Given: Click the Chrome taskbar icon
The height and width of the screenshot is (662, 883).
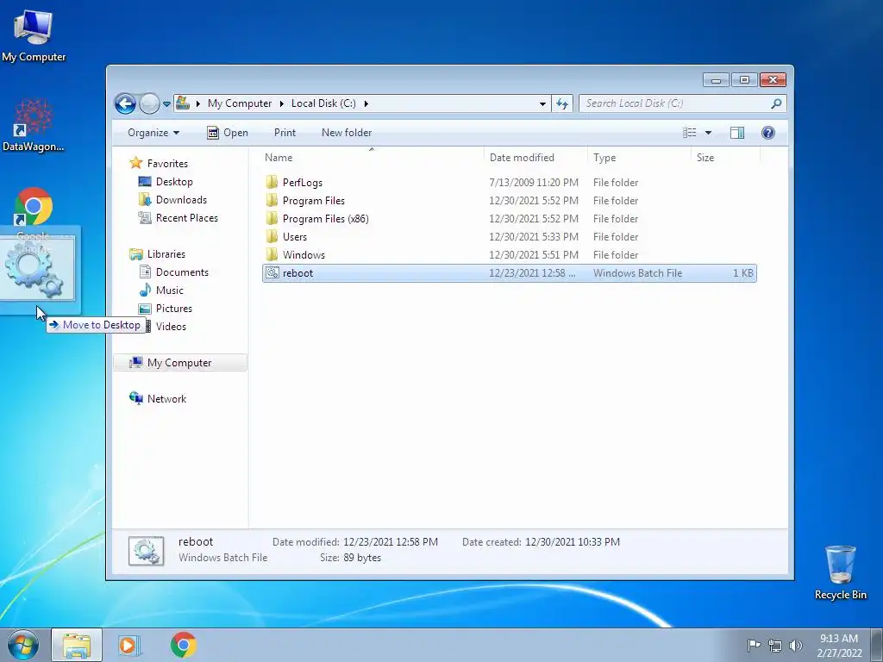Looking at the screenshot, I should coord(183,645).
